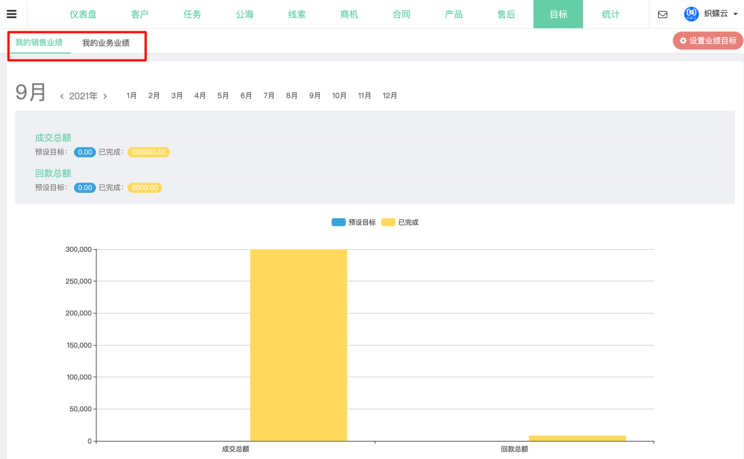Toggle 已完成 legend yellow swatch
This screenshot has height=459, width=744.
coord(388,222)
